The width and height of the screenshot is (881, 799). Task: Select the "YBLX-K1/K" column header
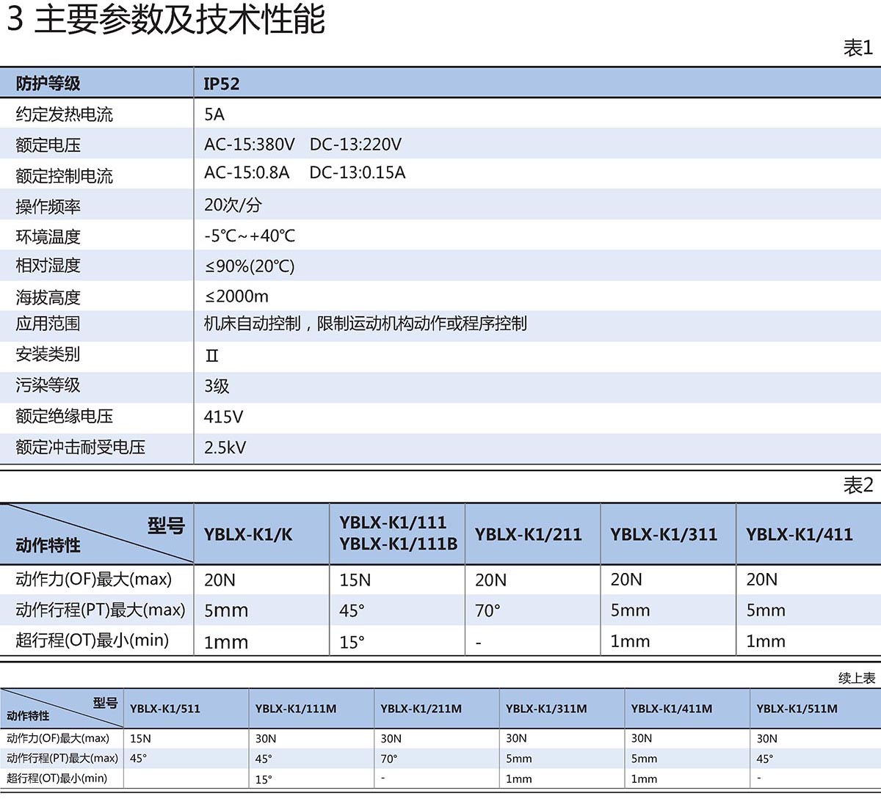[248, 535]
